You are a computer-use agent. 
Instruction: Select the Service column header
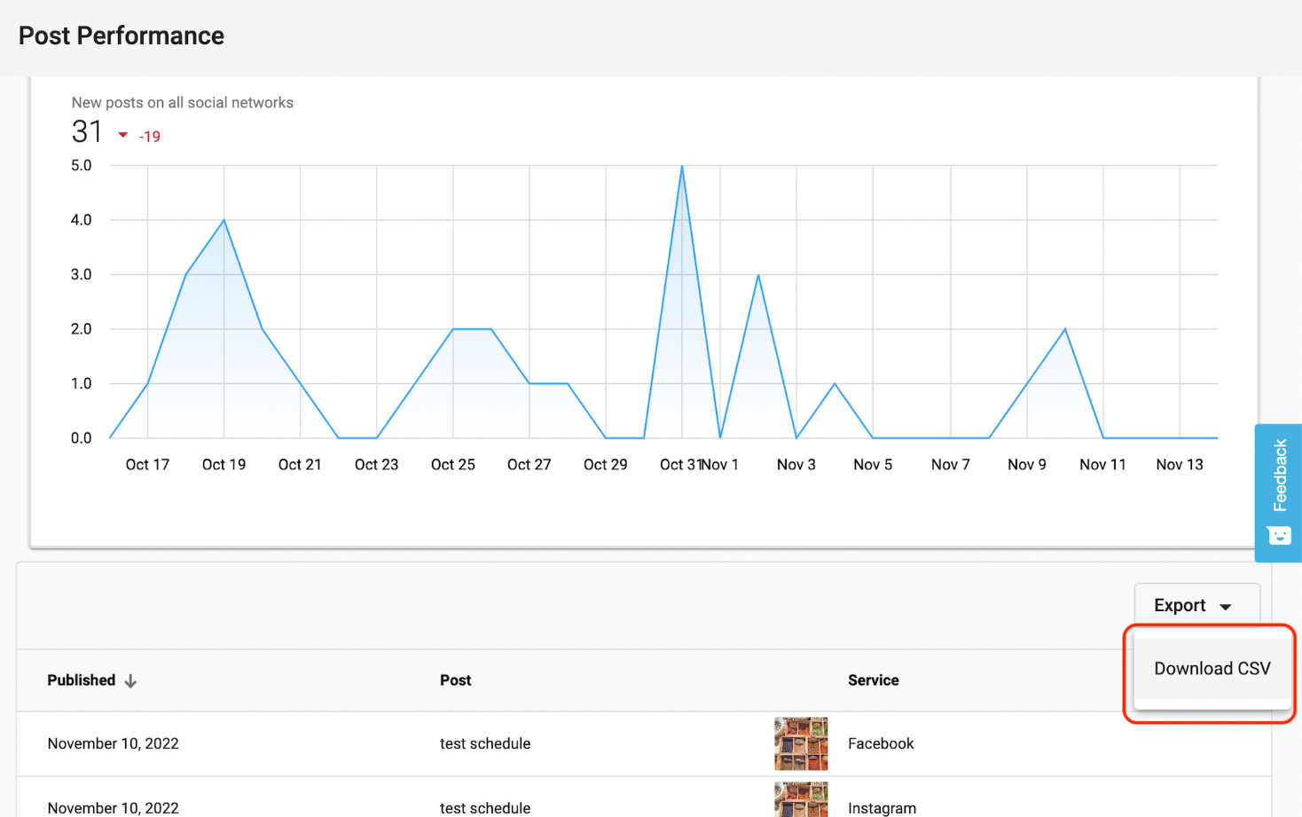coord(873,680)
